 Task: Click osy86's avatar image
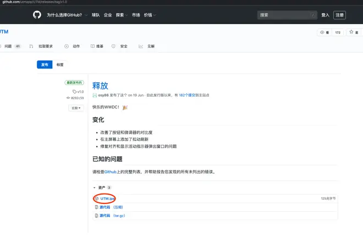(x=95, y=95)
